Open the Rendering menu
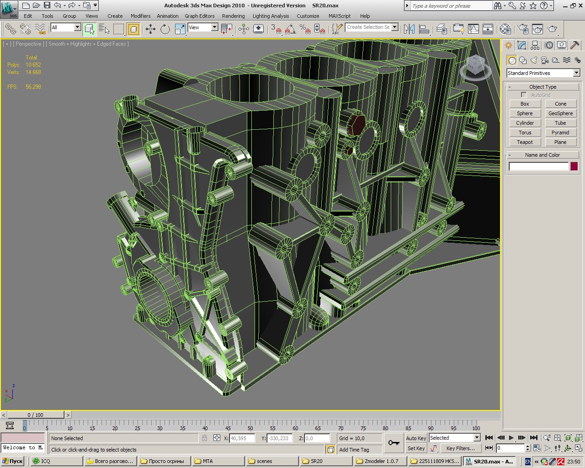 click(x=233, y=16)
